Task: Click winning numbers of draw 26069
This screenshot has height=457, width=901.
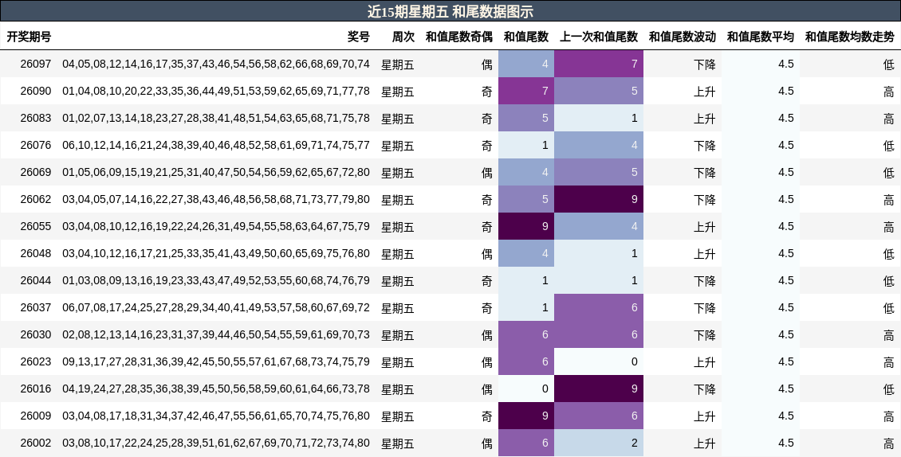Action: pos(216,172)
